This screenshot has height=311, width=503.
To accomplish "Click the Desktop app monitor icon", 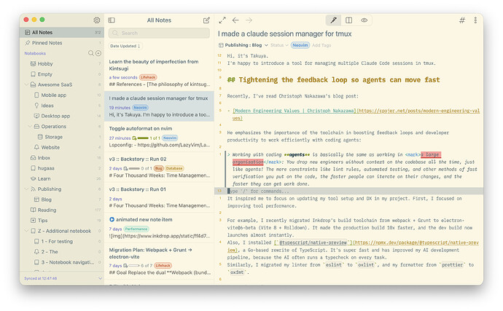I will click(x=36, y=116).
